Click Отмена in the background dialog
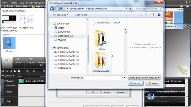 pyautogui.click(x=107, y=92)
